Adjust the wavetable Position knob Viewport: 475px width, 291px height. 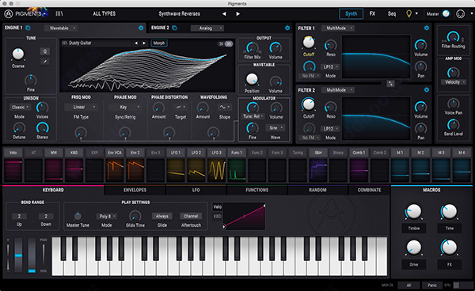(252, 79)
